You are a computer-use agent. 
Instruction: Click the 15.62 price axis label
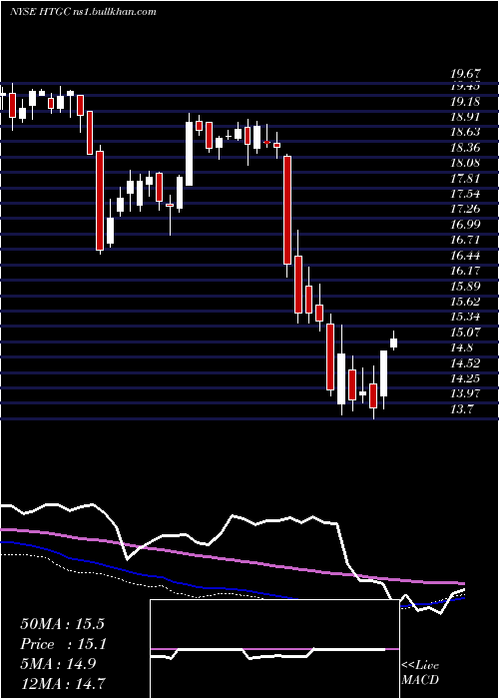click(465, 302)
